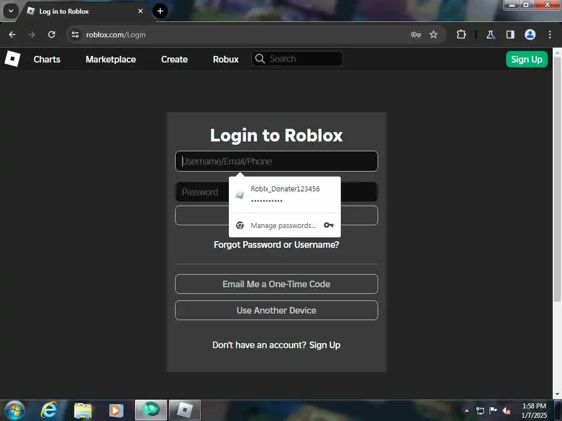Click Forgot Password or Username link
562x421 pixels.
click(277, 244)
